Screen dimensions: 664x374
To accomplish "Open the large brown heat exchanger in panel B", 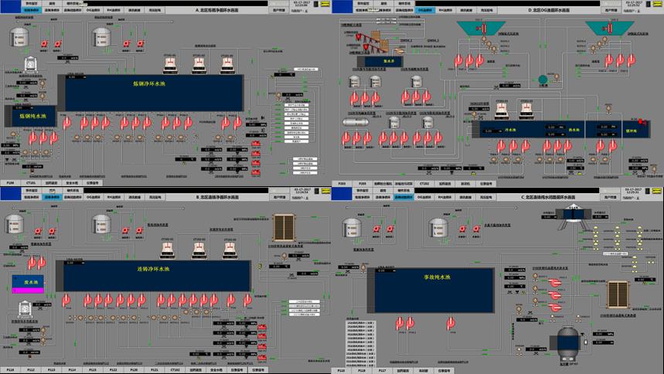I will (x=284, y=228).
